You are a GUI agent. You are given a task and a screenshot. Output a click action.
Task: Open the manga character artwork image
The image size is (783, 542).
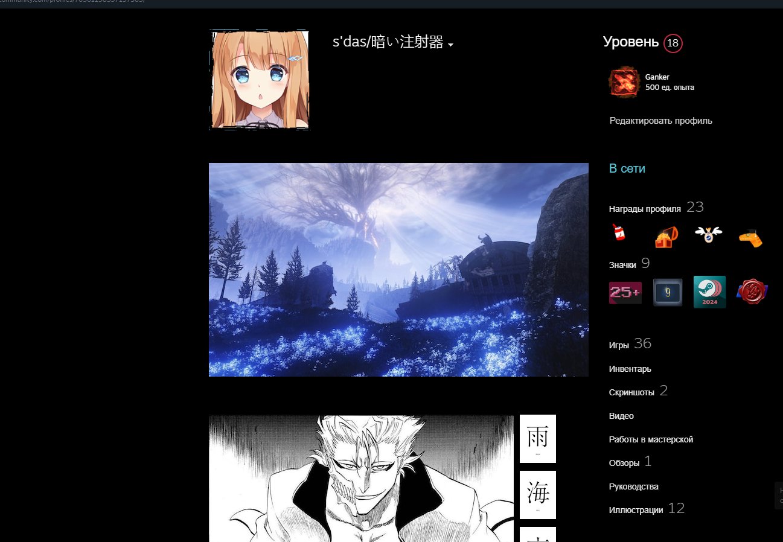(x=361, y=478)
